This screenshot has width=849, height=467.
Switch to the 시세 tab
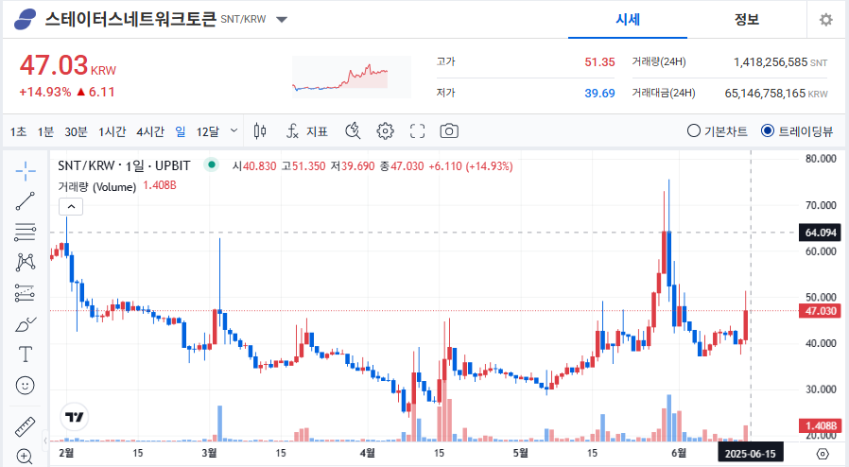pos(628,20)
